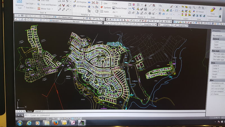The width and height of the screenshot is (225, 127).
Task: Open a file via the folder icon
Action: [19, 16]
